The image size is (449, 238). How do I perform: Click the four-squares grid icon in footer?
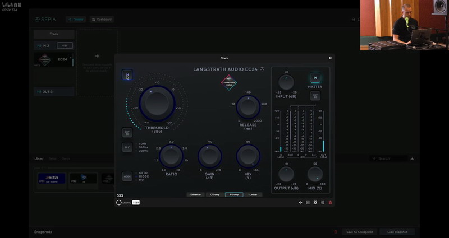pyautogui.click(x=315, y=203)
